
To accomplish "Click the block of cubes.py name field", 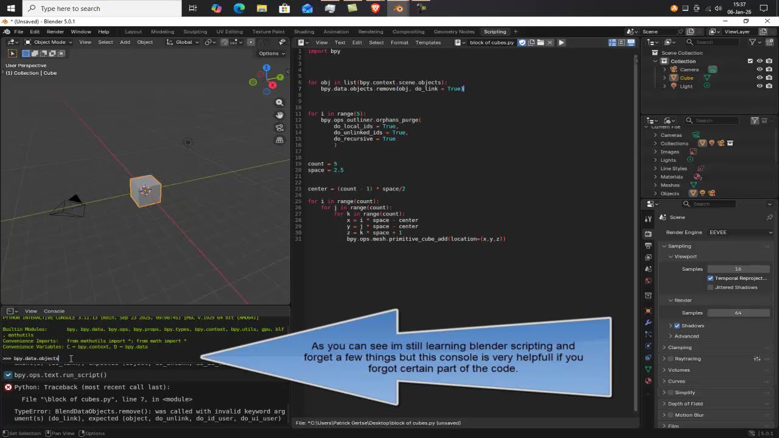I will click(x=492, y=43).
